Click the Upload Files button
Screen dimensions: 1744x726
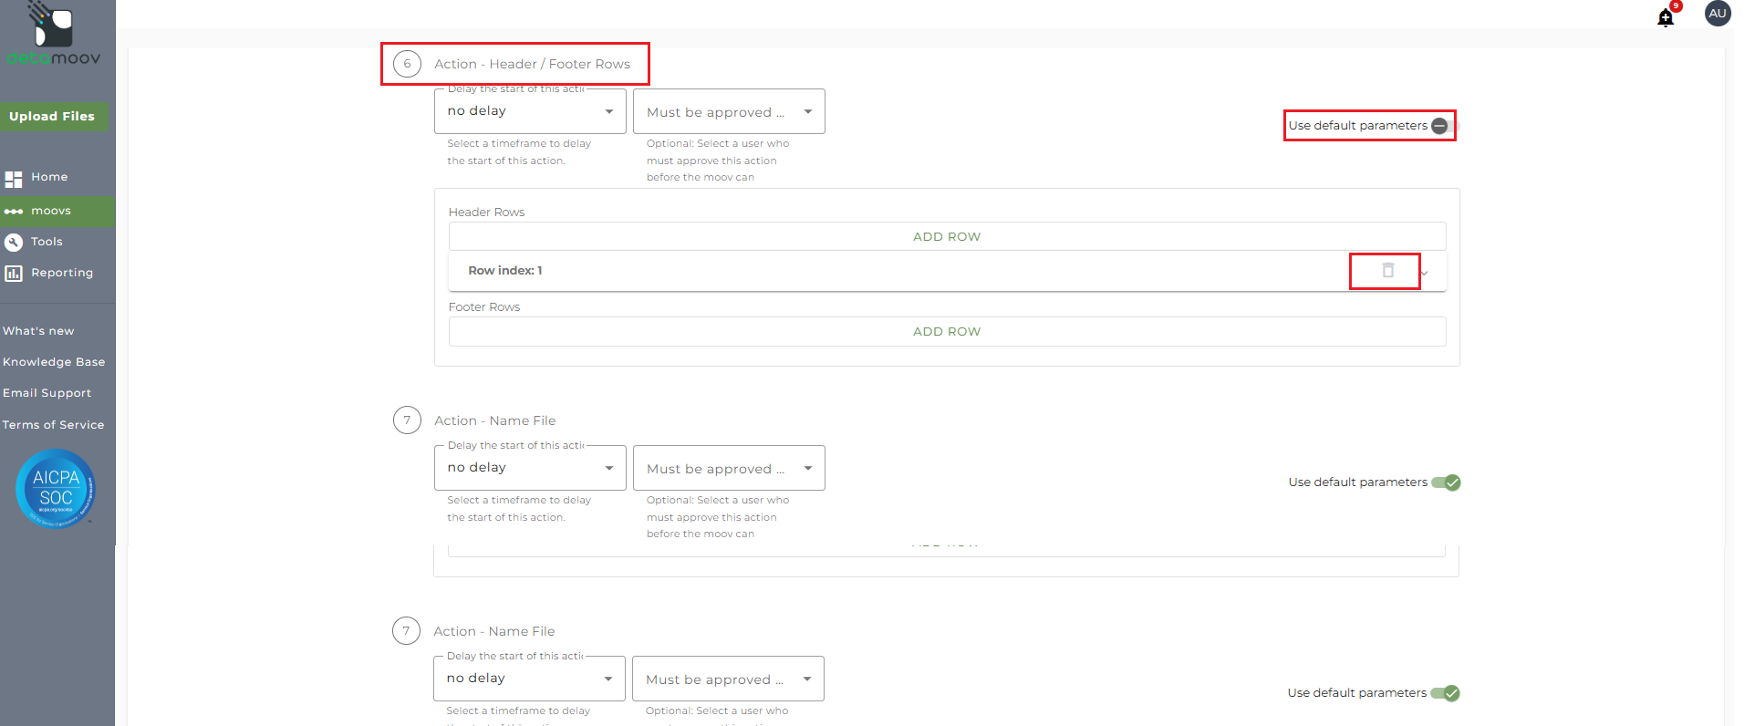tap(53, 117)
